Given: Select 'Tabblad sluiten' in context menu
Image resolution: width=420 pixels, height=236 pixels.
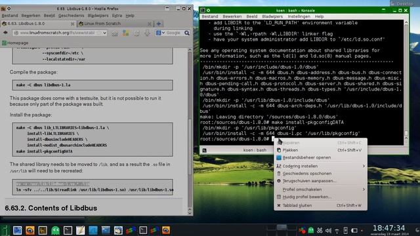Looking at the screenshot, I should click(x=320, y=205).
